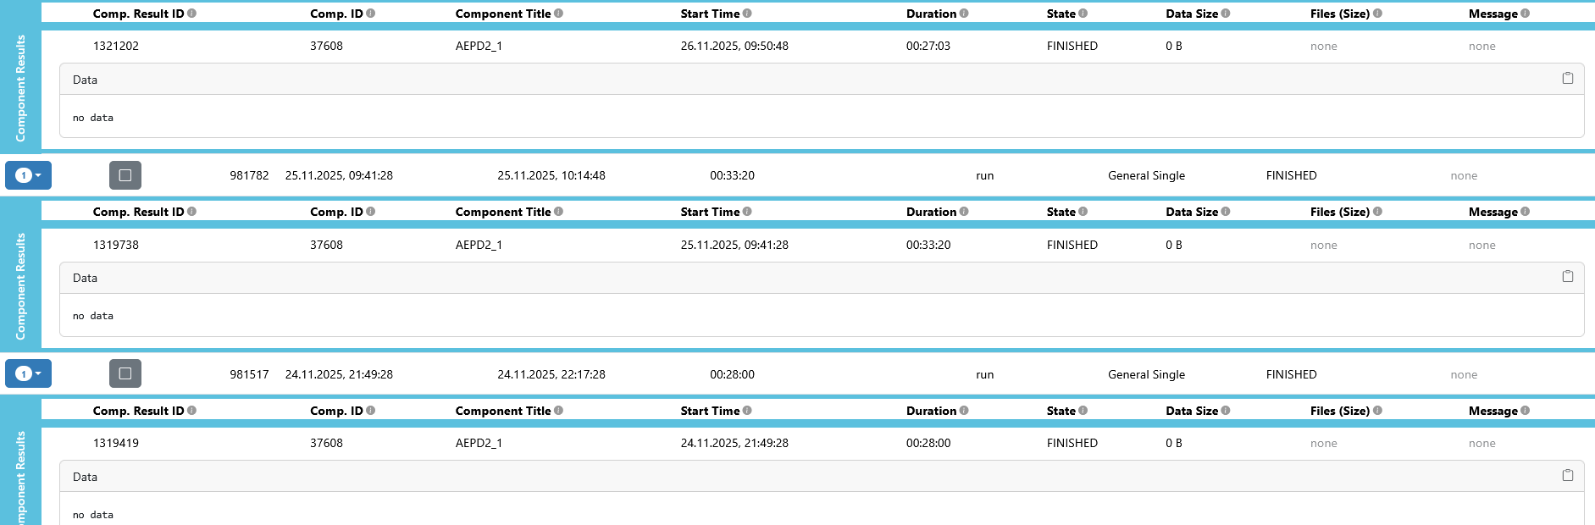Screen dimensions: 1595x525
Task: Select checkbox for study result 981782
Action: pyautogui.click(x=125, y=175)
